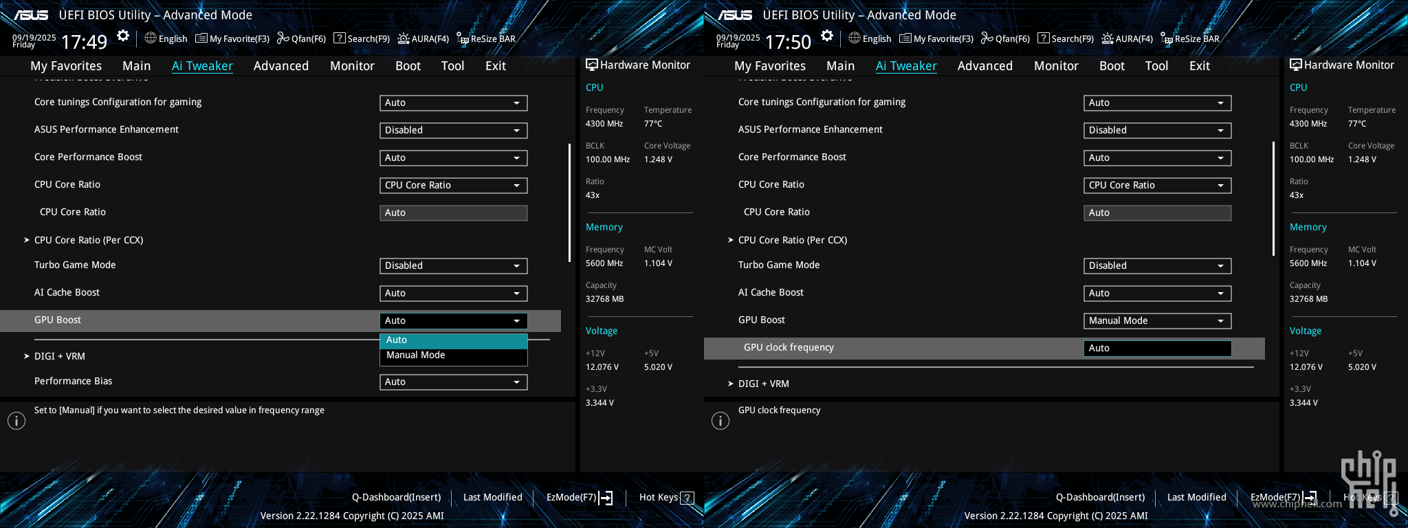
Task: Switch to Main tab in right screen
Action: pos(840,66)
